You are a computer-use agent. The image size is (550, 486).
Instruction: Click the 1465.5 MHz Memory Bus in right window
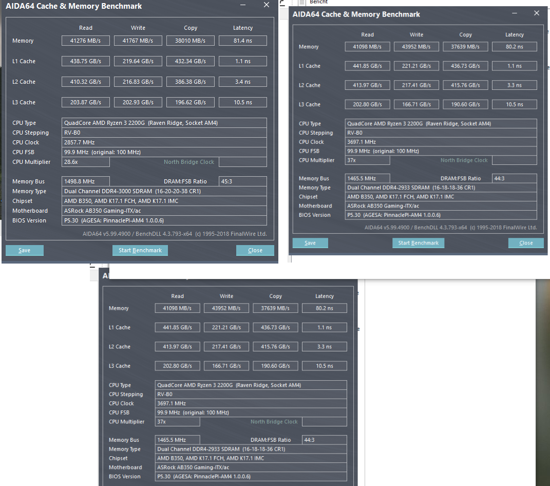coord(367,178)
